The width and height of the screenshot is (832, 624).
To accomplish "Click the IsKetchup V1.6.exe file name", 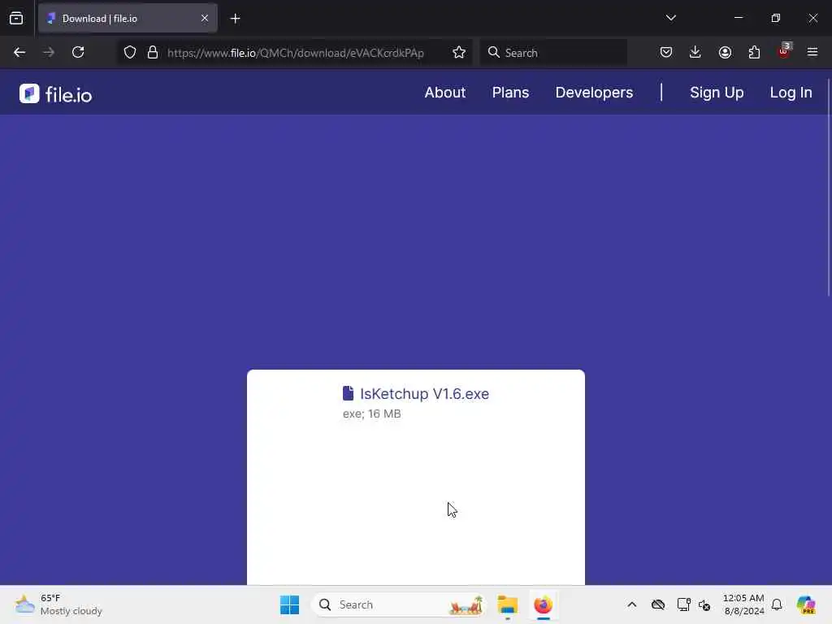I will coord(424,394).
